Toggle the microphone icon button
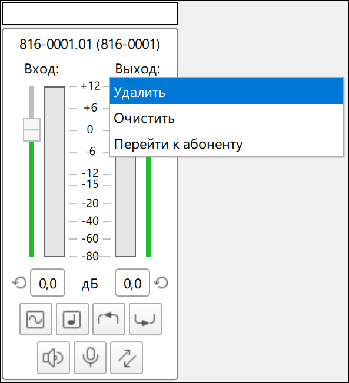The image size is (349, 383). [90, 358]
